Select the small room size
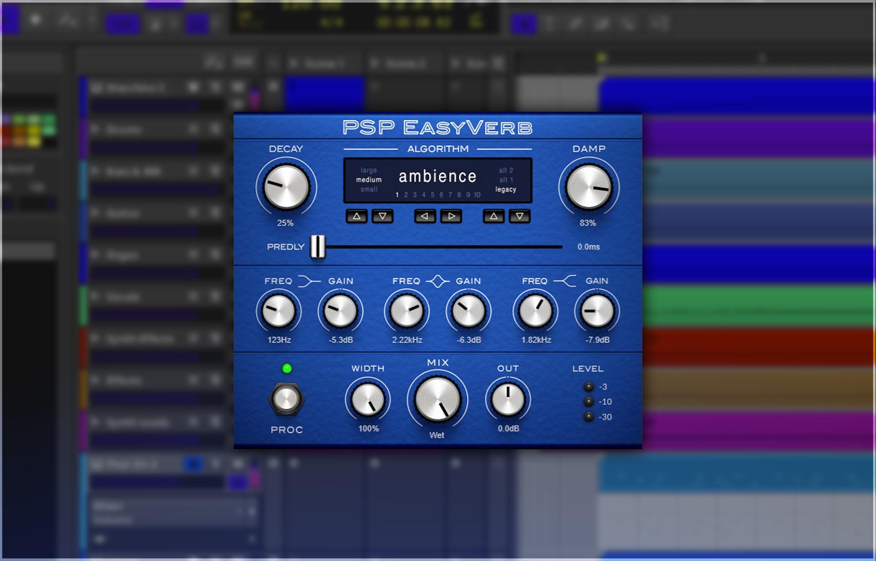 [x=369, y=189]
